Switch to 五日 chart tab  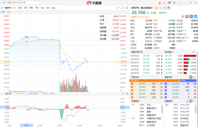(20, 8)
